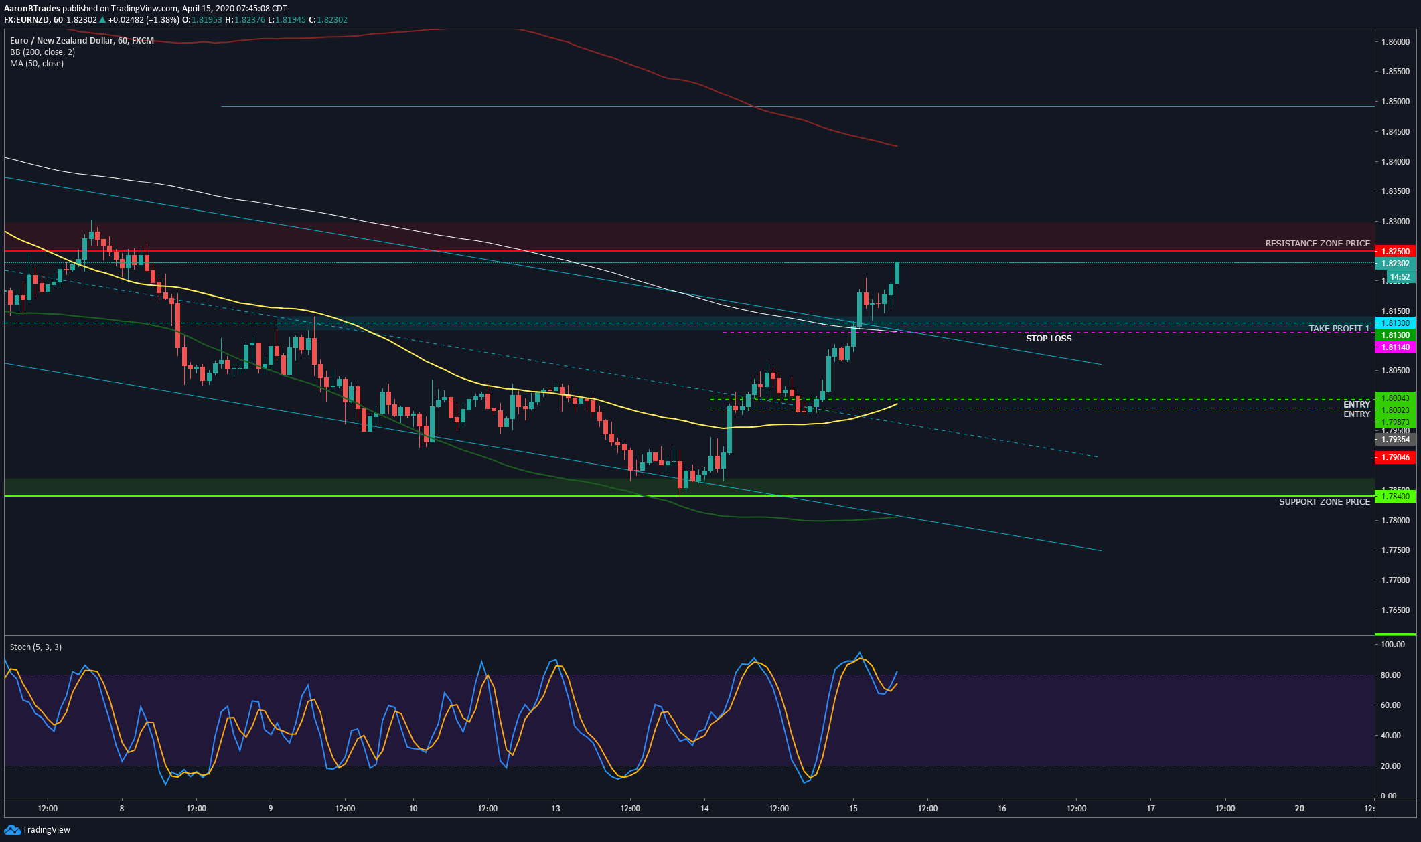Click the gray 1.79354 price tag

1395,440
